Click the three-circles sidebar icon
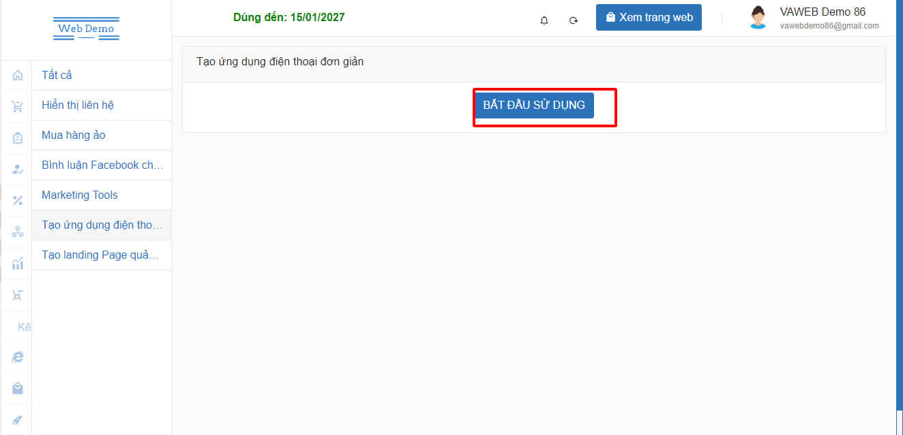 [18, 232]
